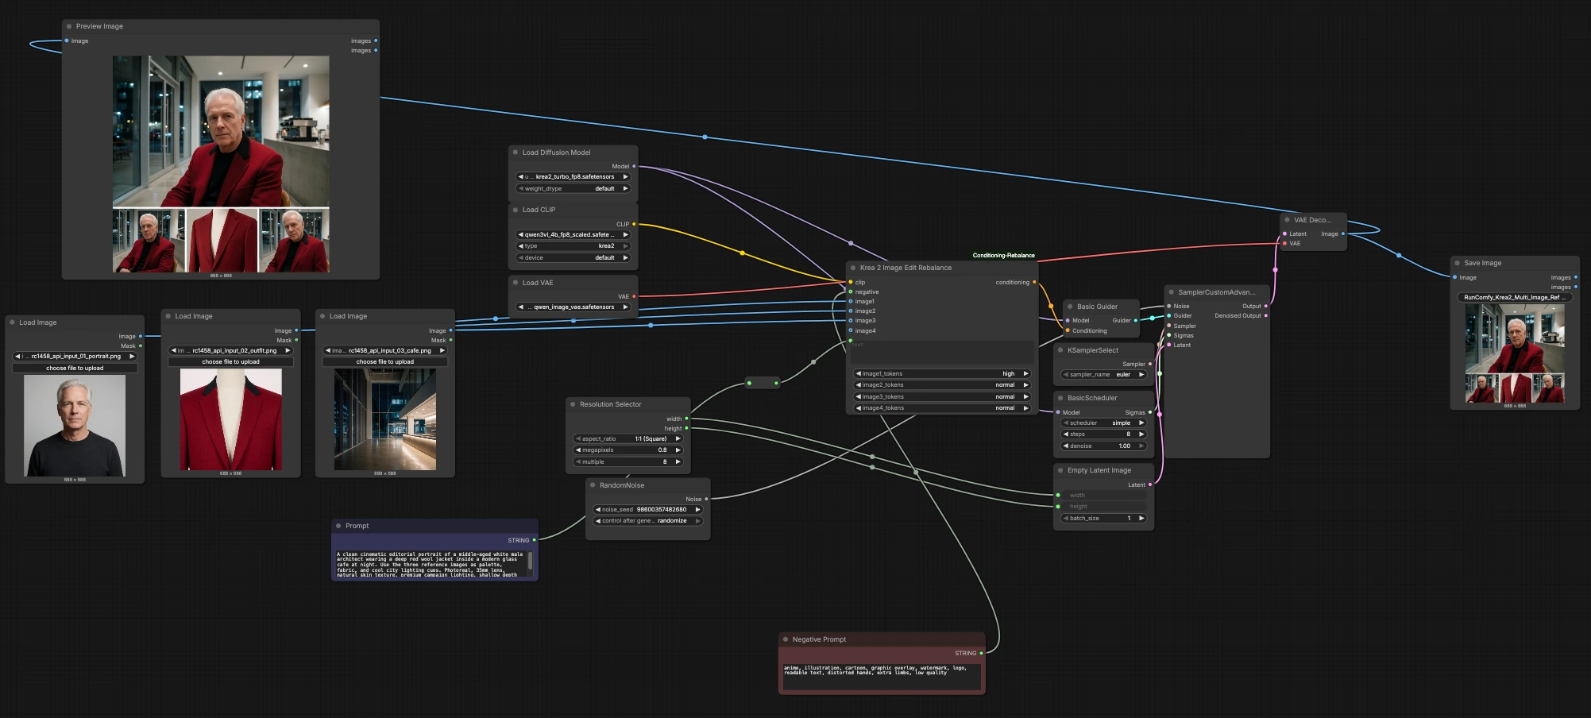
Task: Click the multiple value field in Resolution Selector
Action: (x=628, y=461)
